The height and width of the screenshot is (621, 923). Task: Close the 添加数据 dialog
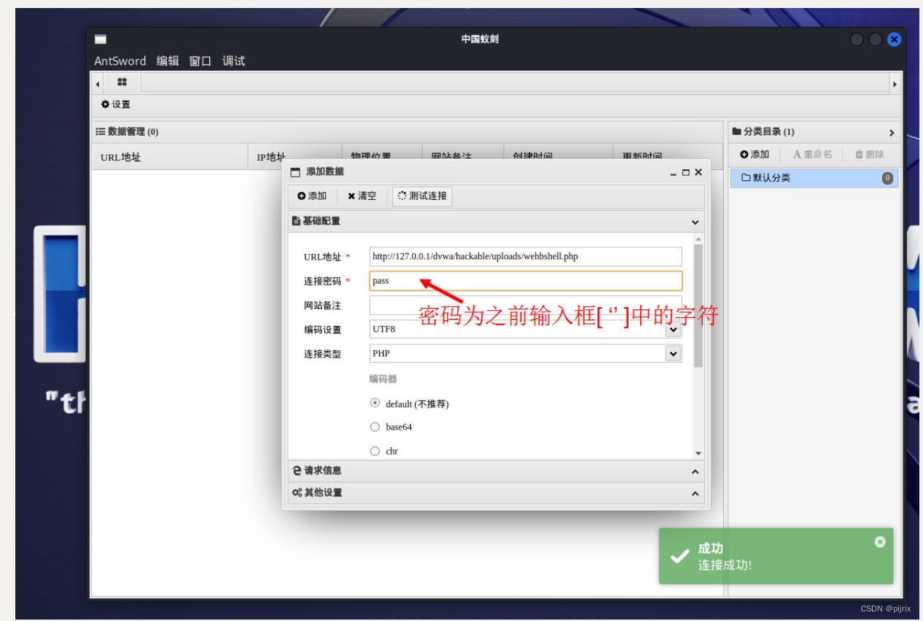pos(698,172)
